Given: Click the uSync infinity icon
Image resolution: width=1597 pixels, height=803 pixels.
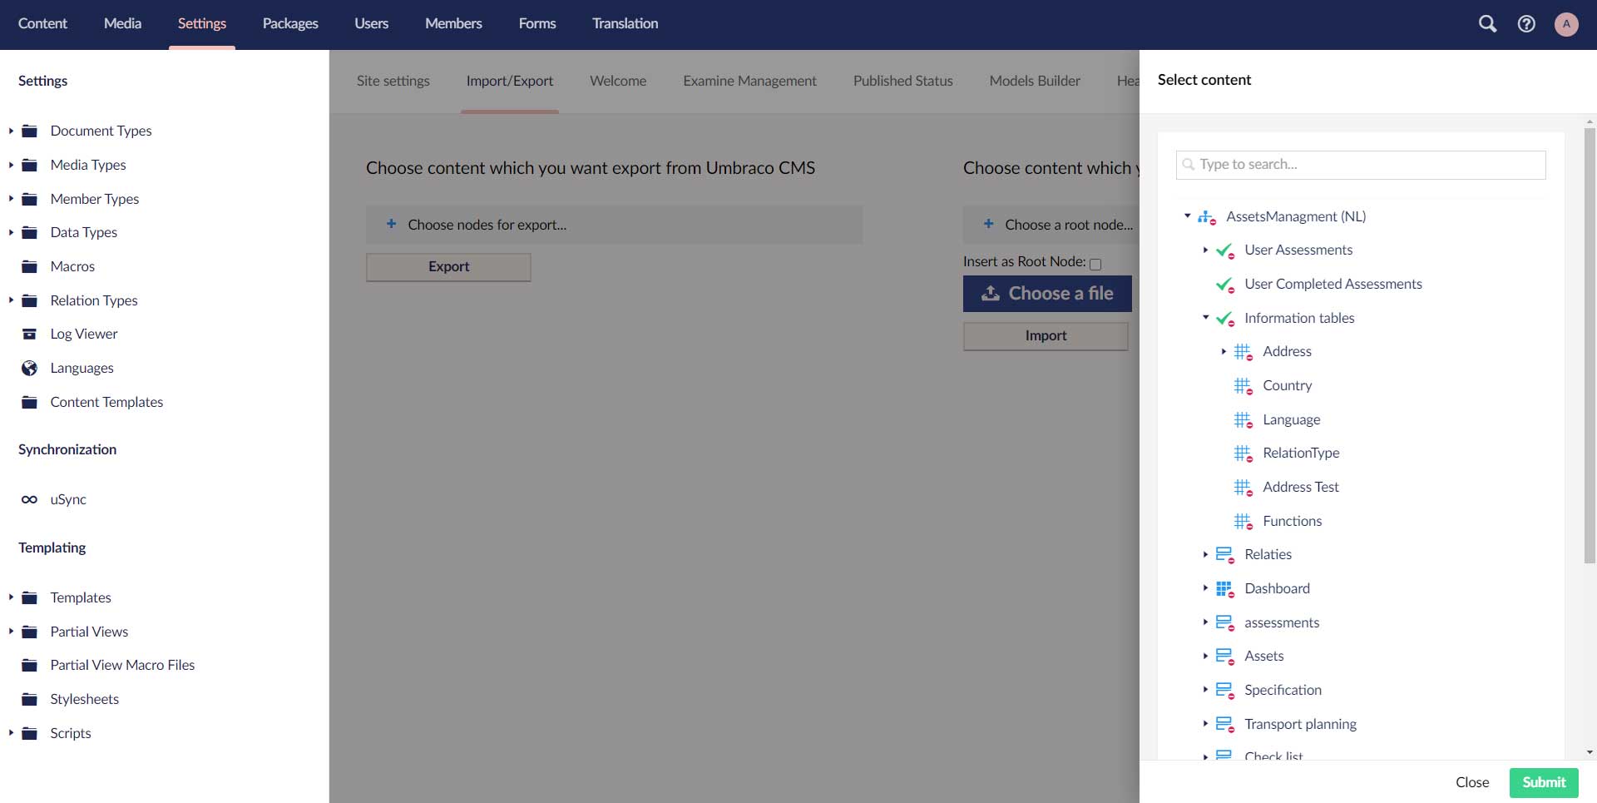Looking at the screenshot, I should 30,499.
